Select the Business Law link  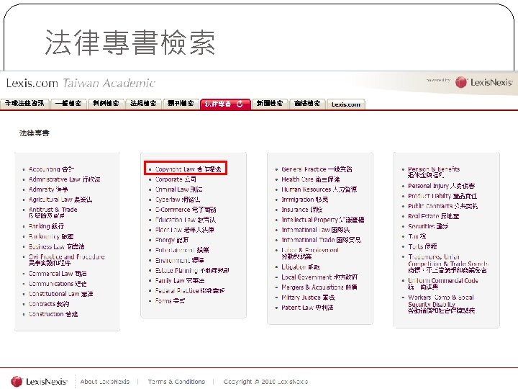tap(57, 246)
